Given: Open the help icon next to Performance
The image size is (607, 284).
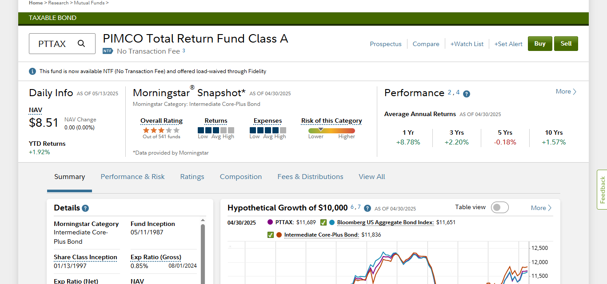Looking at the screenshot, I should click(x=467, y=94).
